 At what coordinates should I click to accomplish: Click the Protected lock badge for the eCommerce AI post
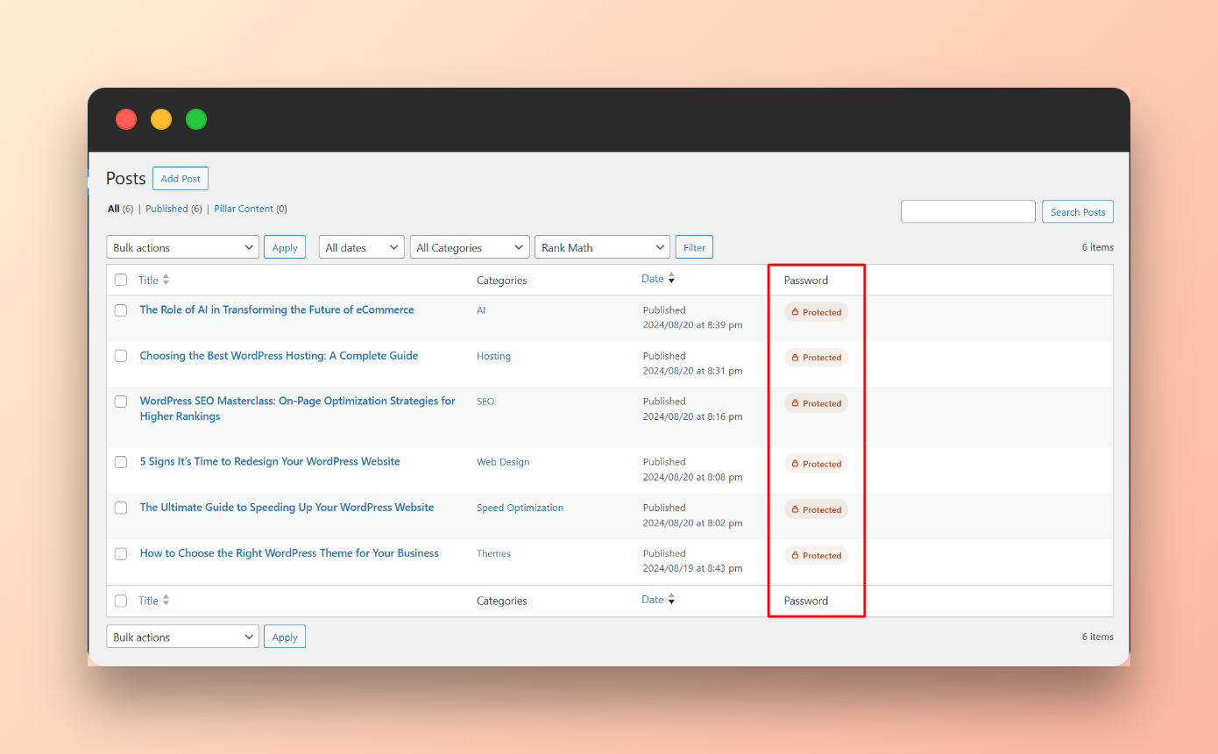tap(816, 312)
